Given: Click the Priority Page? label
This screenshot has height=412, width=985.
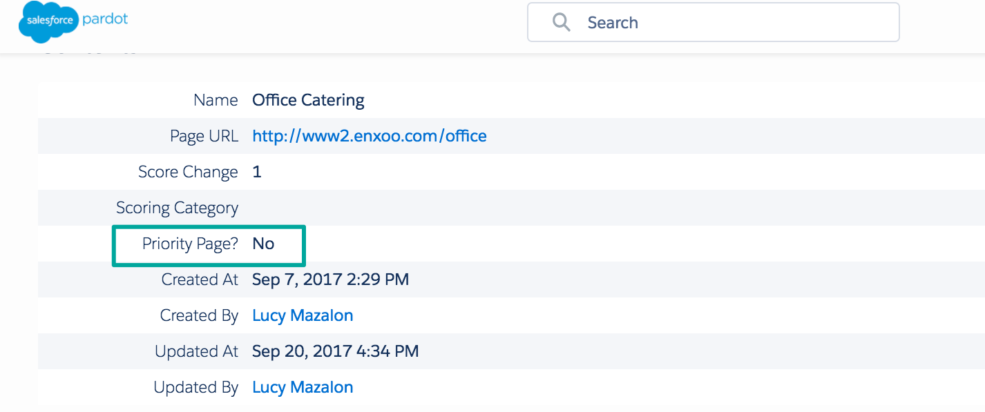Looking at the screenshot, I should [x=190, y=244].
